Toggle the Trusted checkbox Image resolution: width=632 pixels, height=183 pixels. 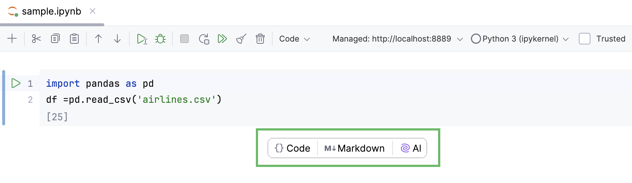585,39
